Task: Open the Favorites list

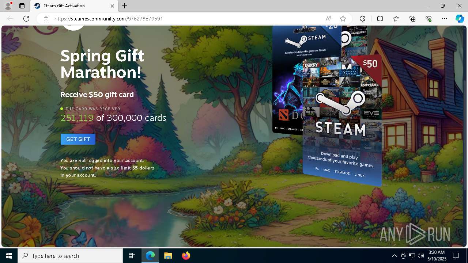Action: 396,19
